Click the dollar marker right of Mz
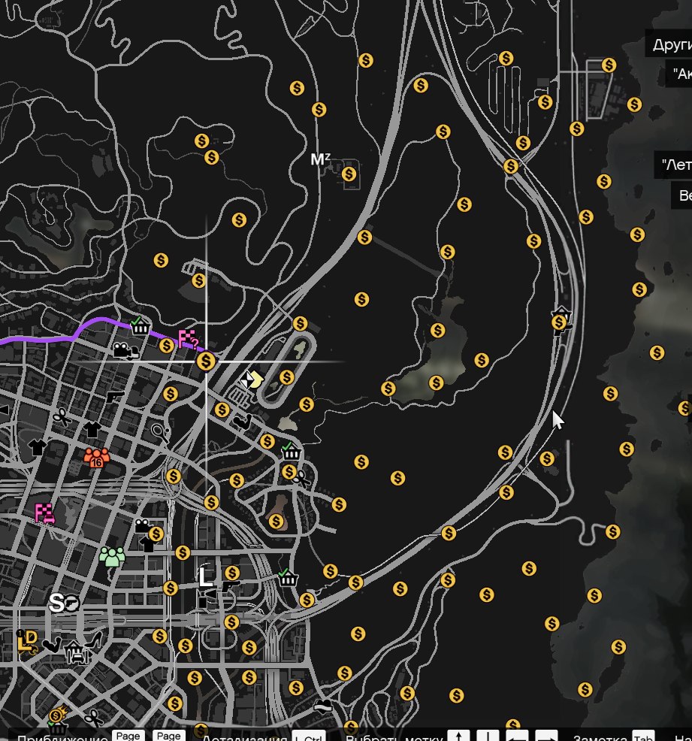The width and height of the screenshot is (692, 741). pyautogui.click(x=349, y=174)
